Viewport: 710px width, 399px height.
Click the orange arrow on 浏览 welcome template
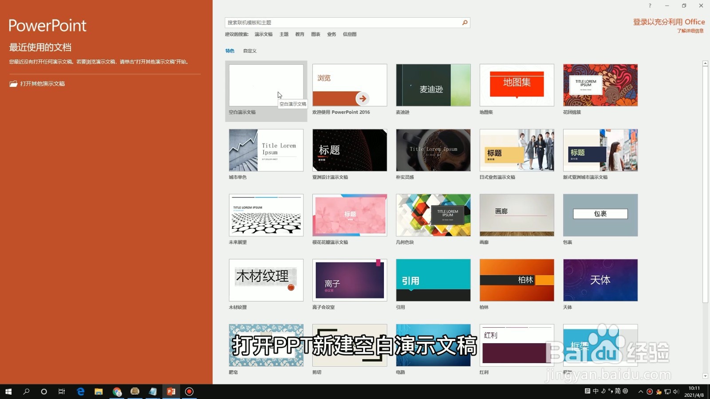click(x=363, y=98)
